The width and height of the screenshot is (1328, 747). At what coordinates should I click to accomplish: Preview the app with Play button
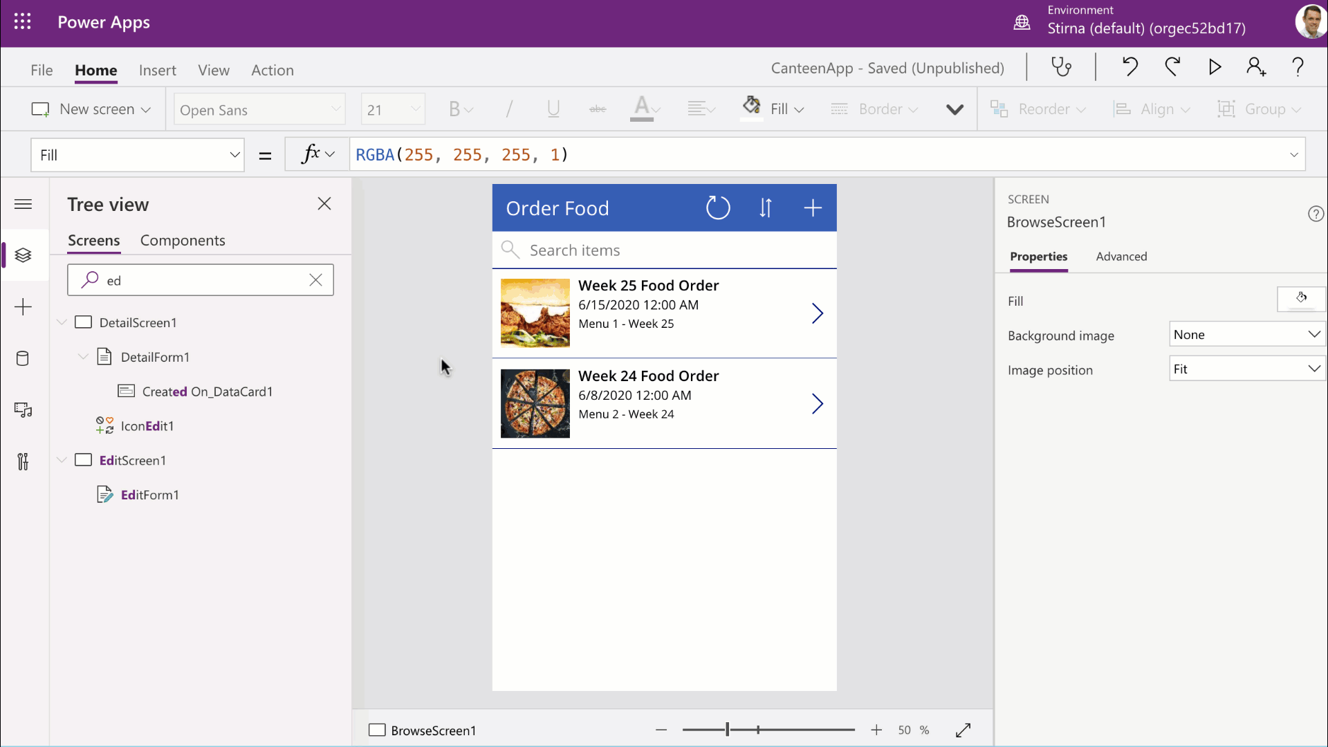[1215, 67]
